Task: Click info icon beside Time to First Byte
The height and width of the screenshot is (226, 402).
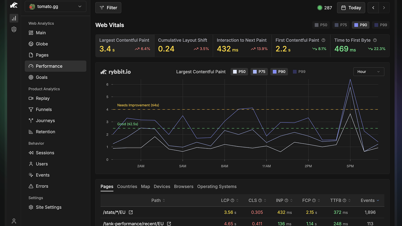Action: 375,40
